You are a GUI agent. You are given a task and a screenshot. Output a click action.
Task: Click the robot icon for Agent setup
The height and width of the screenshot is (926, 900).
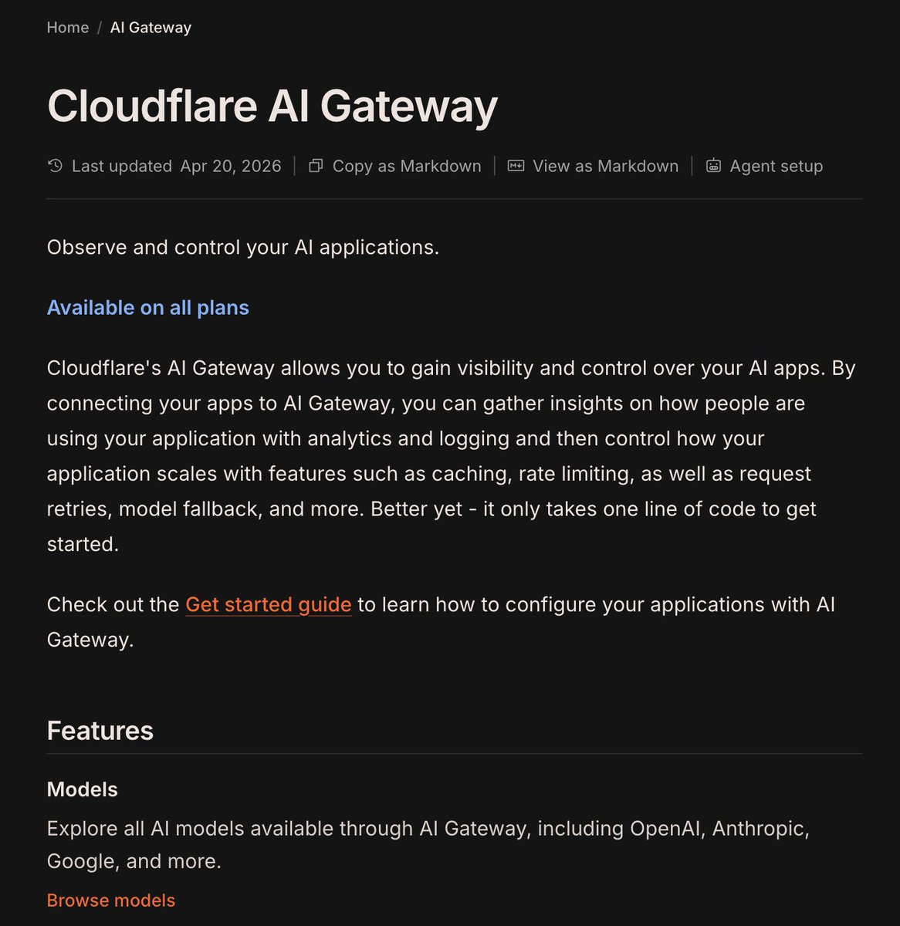coord(714,166)
